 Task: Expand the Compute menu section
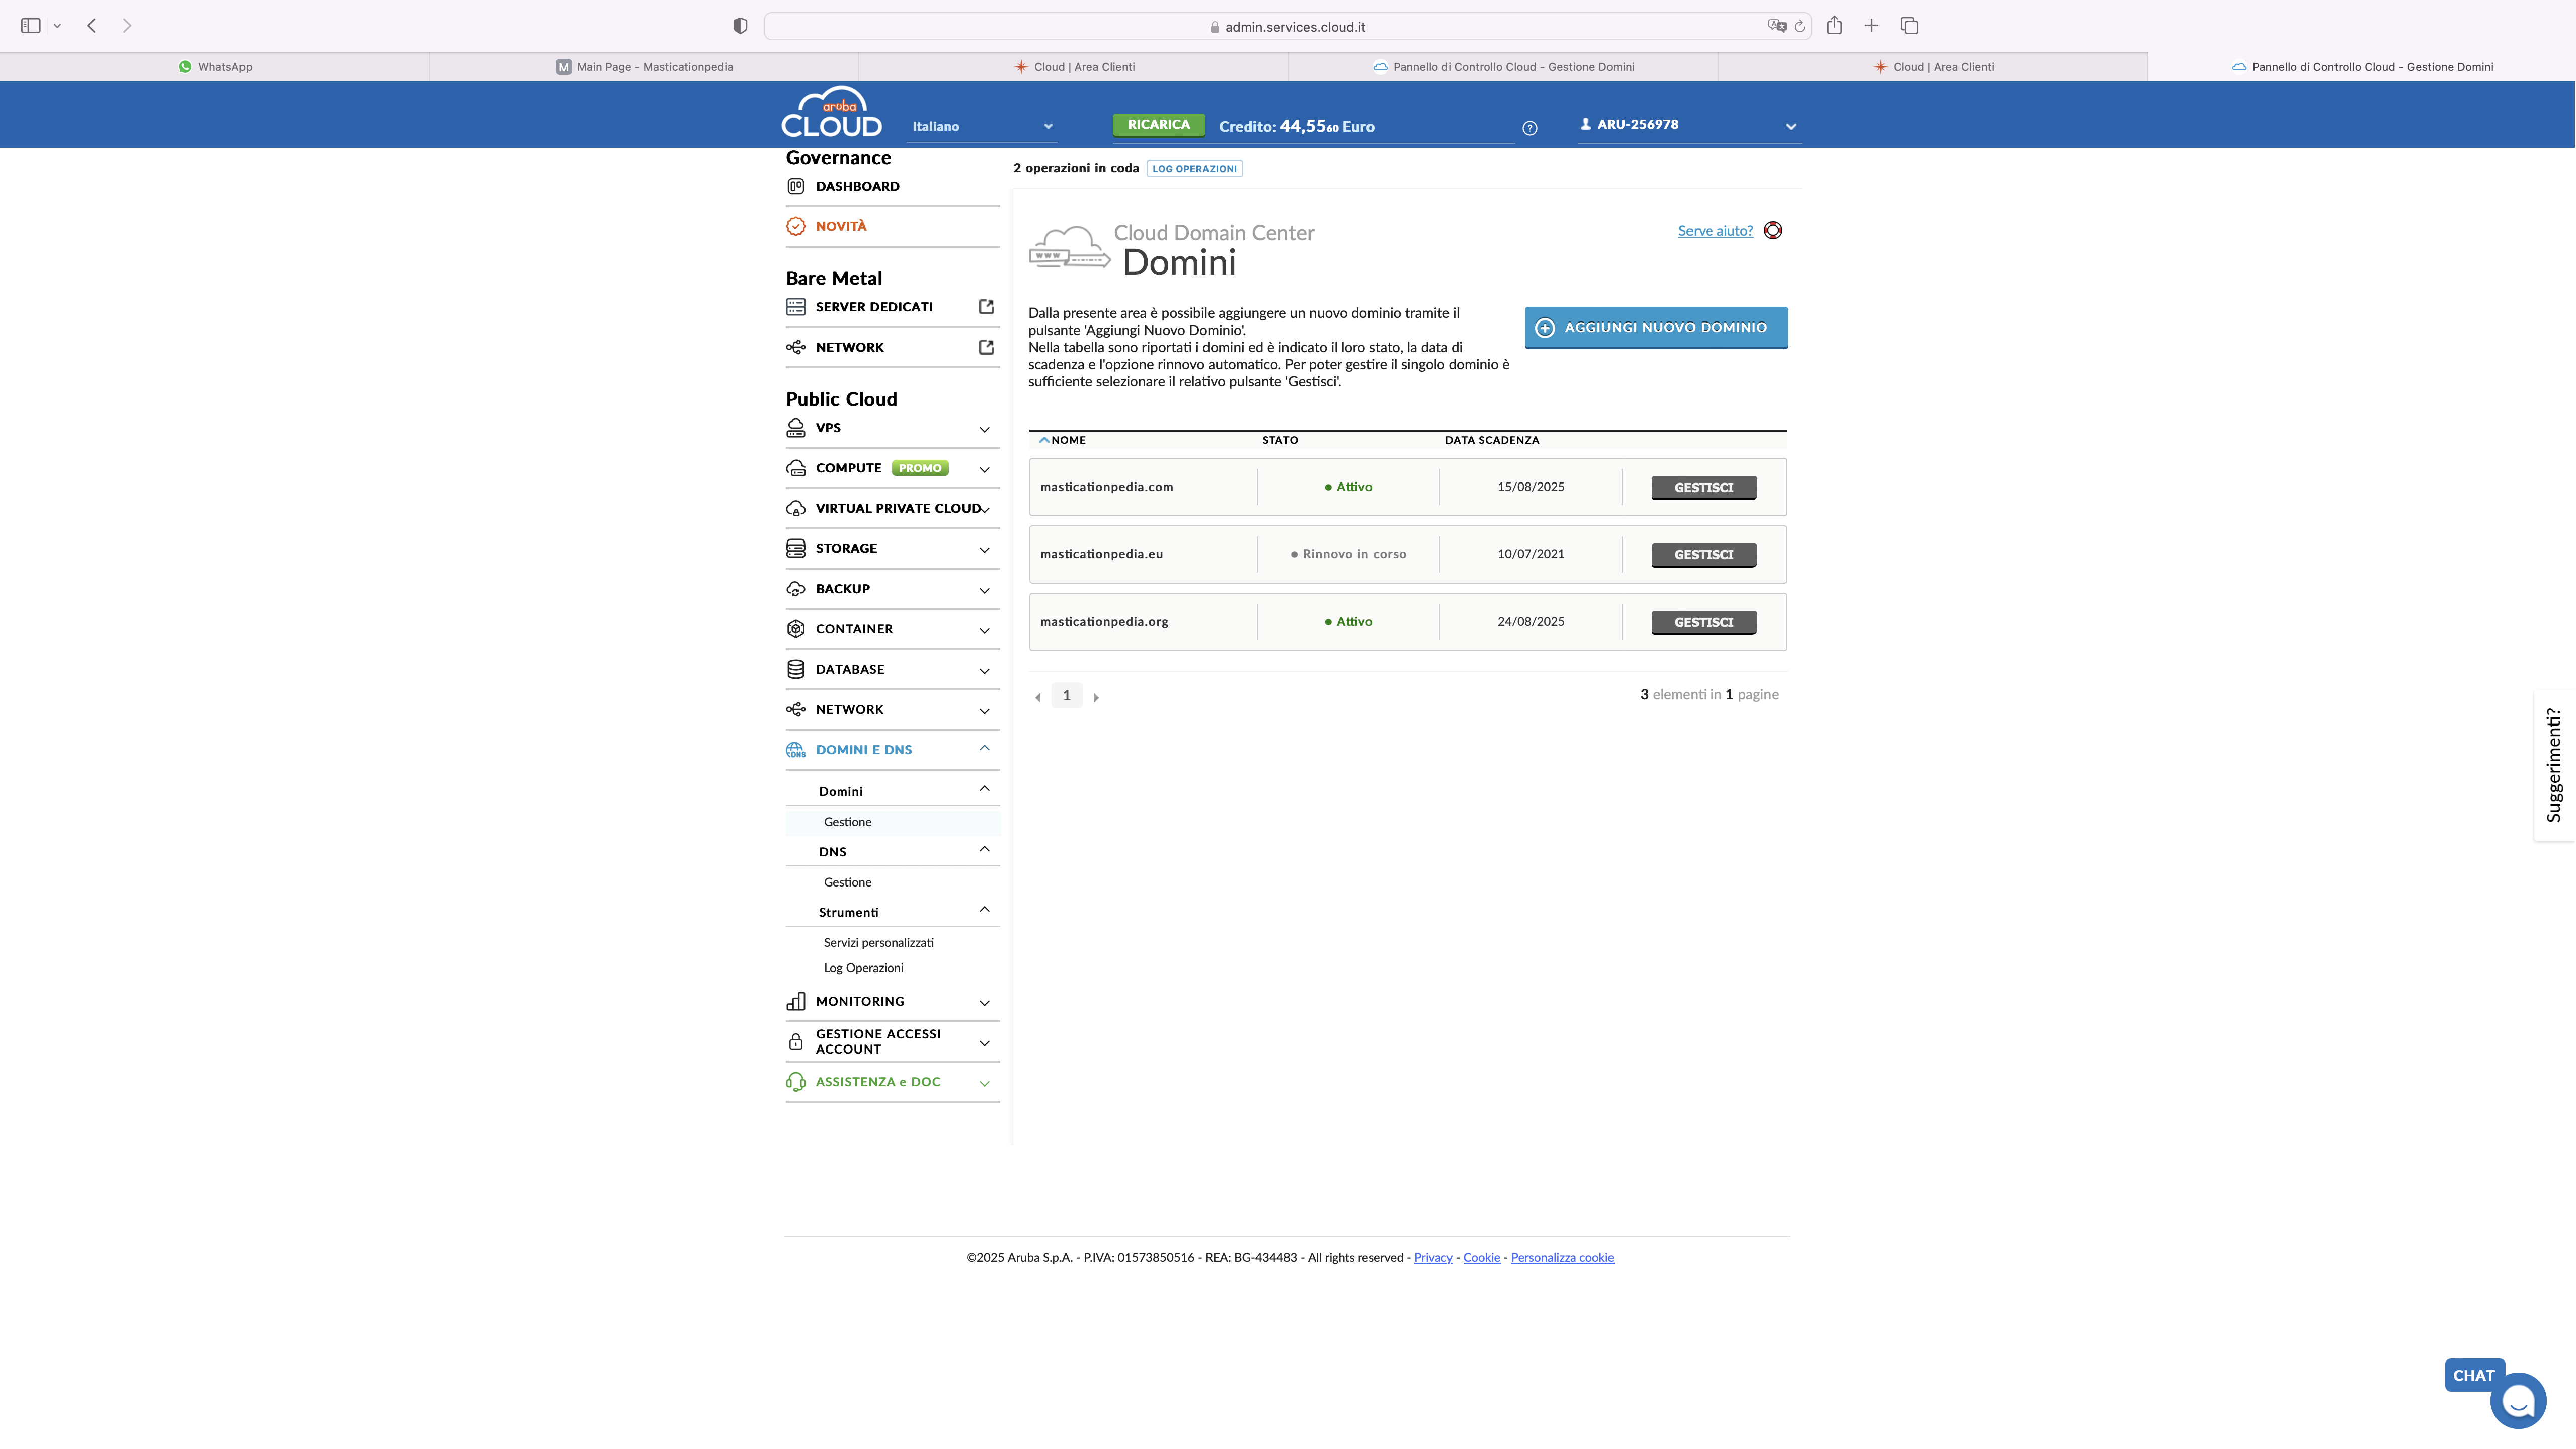984,469
